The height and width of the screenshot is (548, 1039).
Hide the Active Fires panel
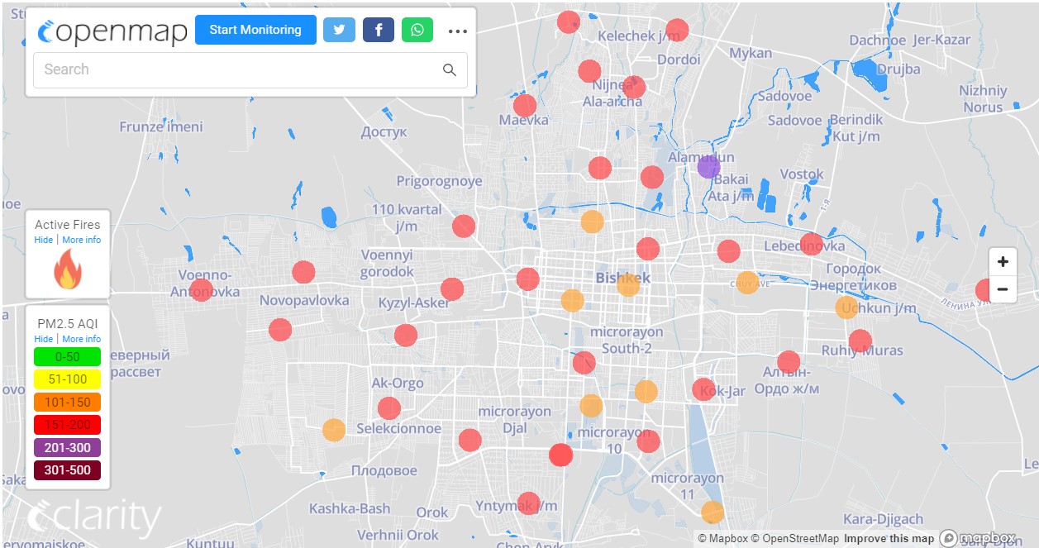click(43, 240)
